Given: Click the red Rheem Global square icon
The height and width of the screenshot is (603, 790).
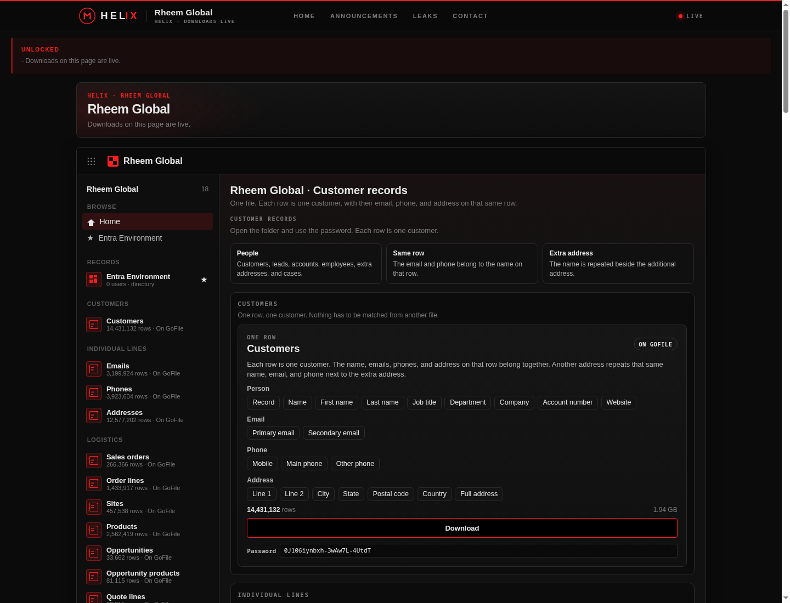Looking at the screenshot, I should pos(113,161).
